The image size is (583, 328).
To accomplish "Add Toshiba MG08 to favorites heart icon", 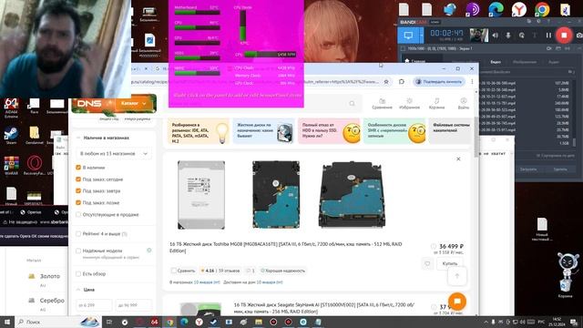I will pos(427,263).
